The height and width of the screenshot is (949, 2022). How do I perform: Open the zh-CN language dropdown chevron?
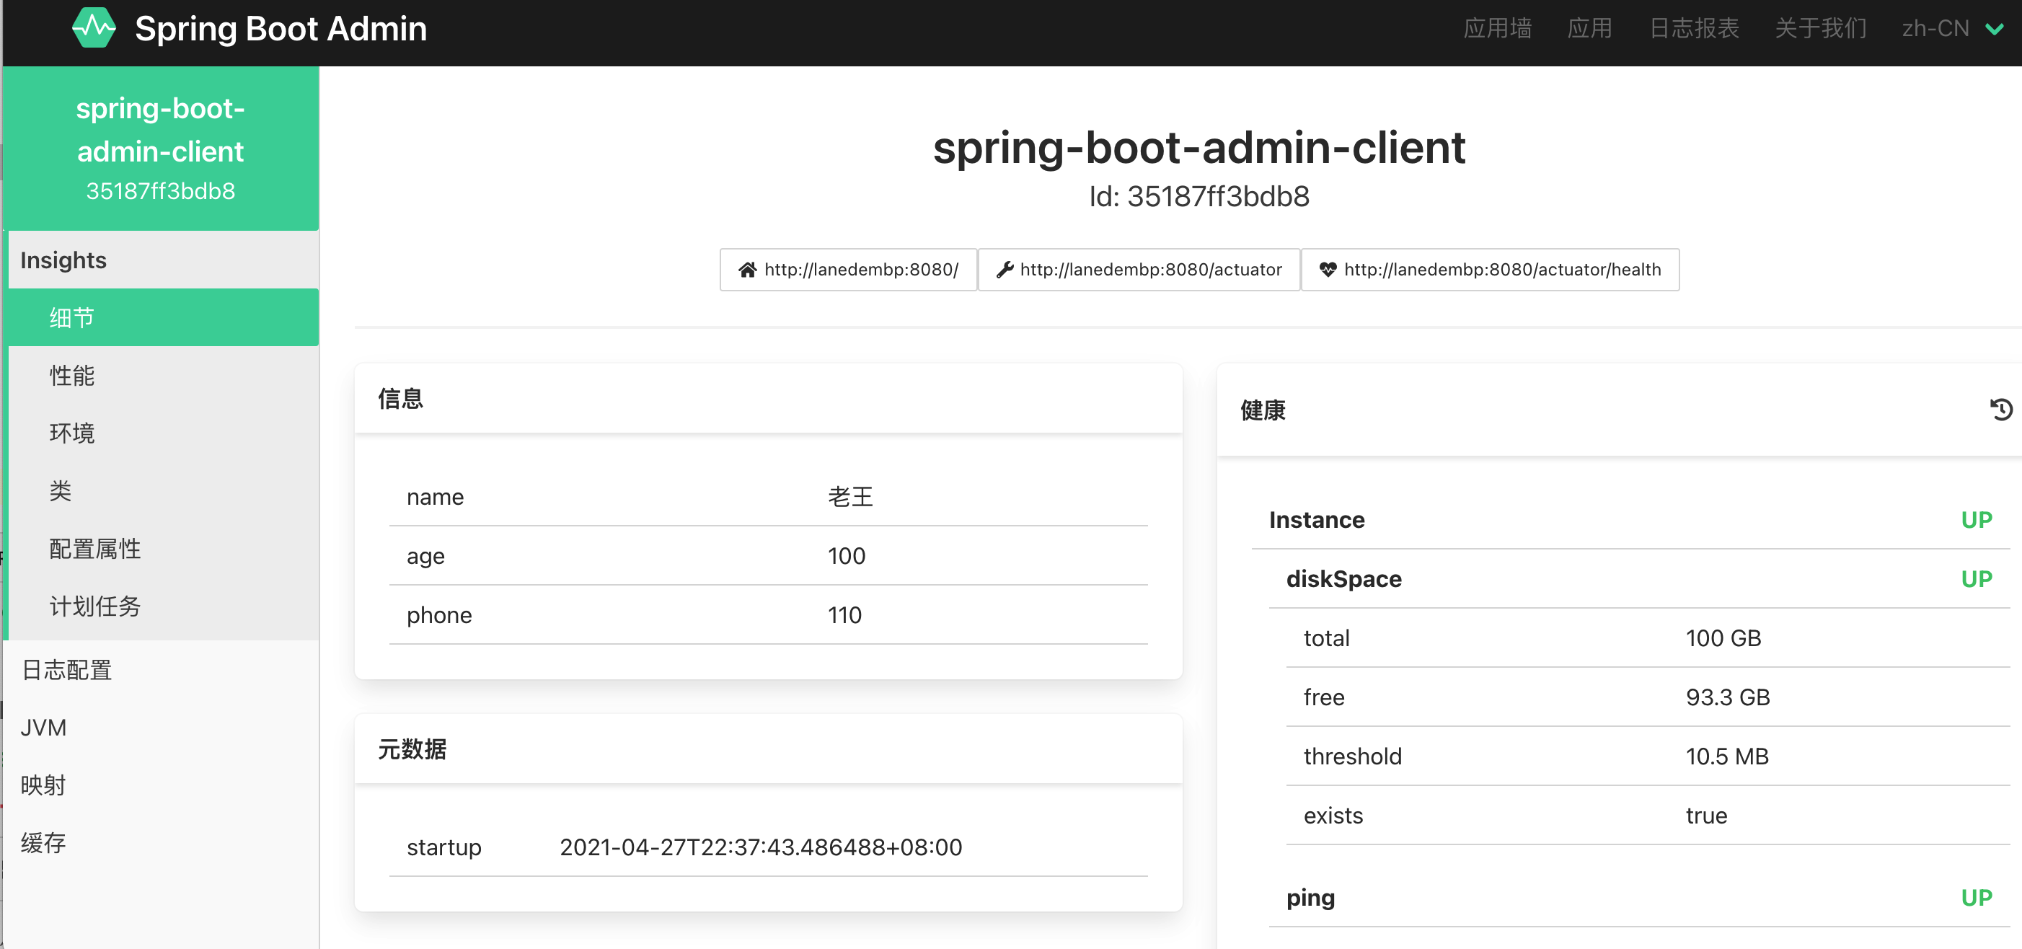[x=1994, y=29]
